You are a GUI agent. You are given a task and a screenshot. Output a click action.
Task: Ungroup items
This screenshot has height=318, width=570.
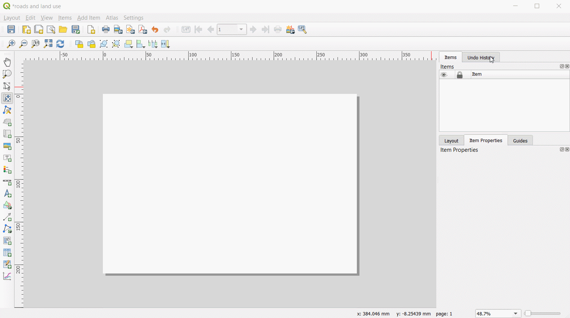pyautogui.click(x=116, y=44)
